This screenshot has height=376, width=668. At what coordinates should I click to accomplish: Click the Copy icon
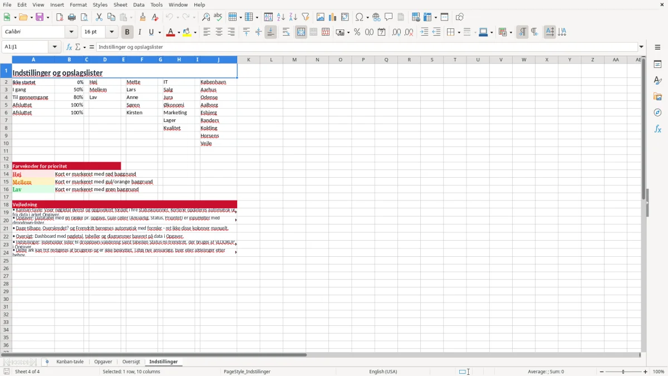coord(111,17)
